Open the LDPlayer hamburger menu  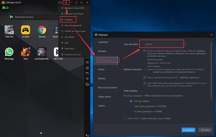(66, 2)
